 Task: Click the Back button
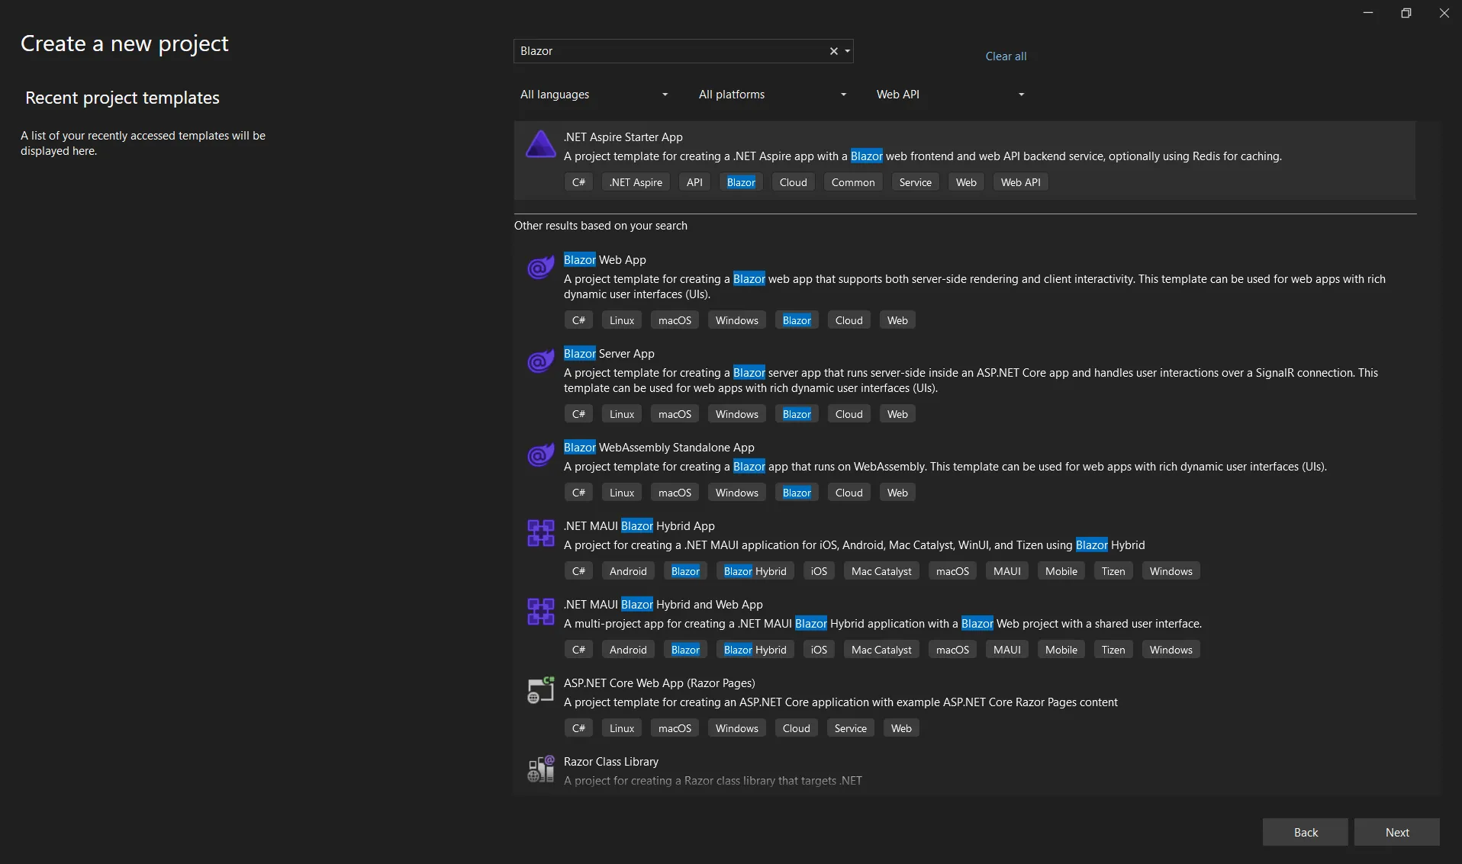point(1305,832)
